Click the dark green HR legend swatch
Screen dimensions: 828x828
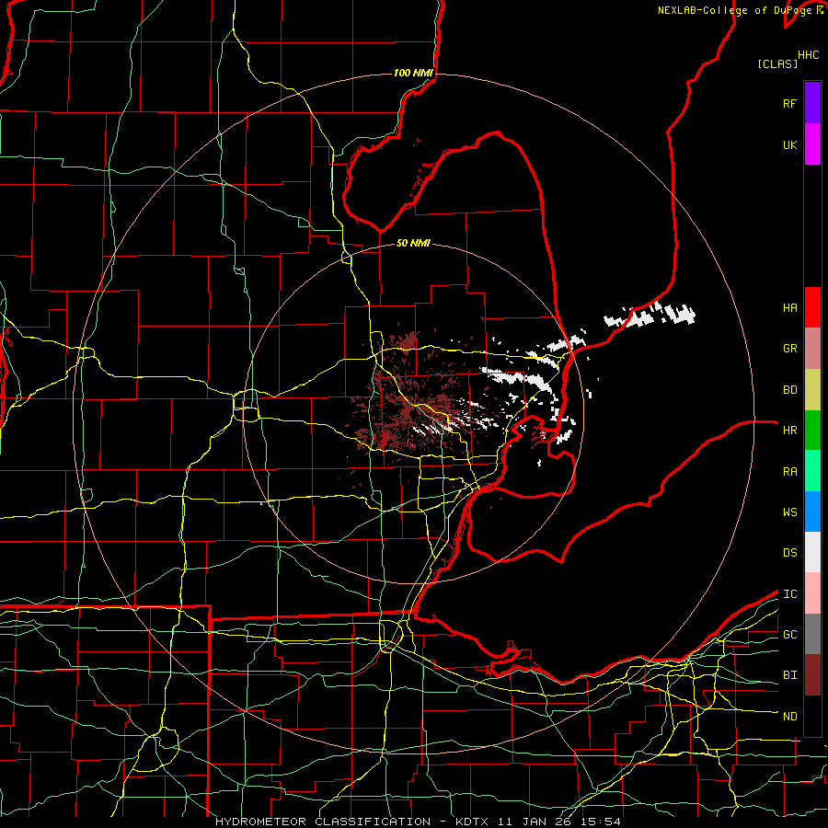pyautogui.click(x=812, y=431)
